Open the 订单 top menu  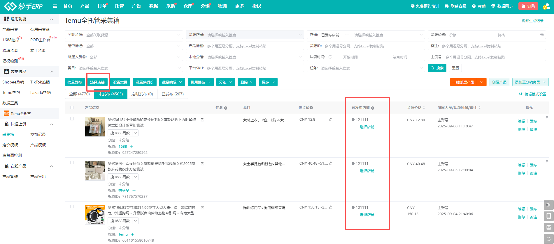coord(102,6)
